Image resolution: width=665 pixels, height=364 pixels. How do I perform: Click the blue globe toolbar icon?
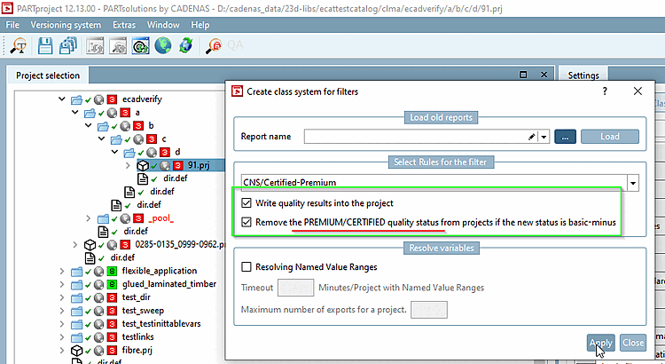163,45
